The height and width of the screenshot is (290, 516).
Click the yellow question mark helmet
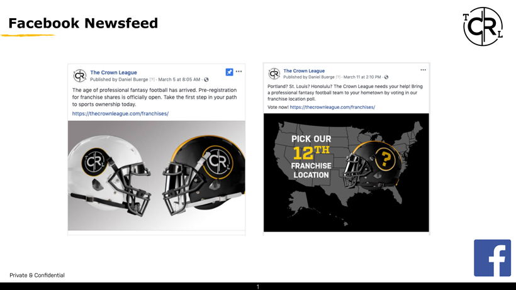click(373, 166)
